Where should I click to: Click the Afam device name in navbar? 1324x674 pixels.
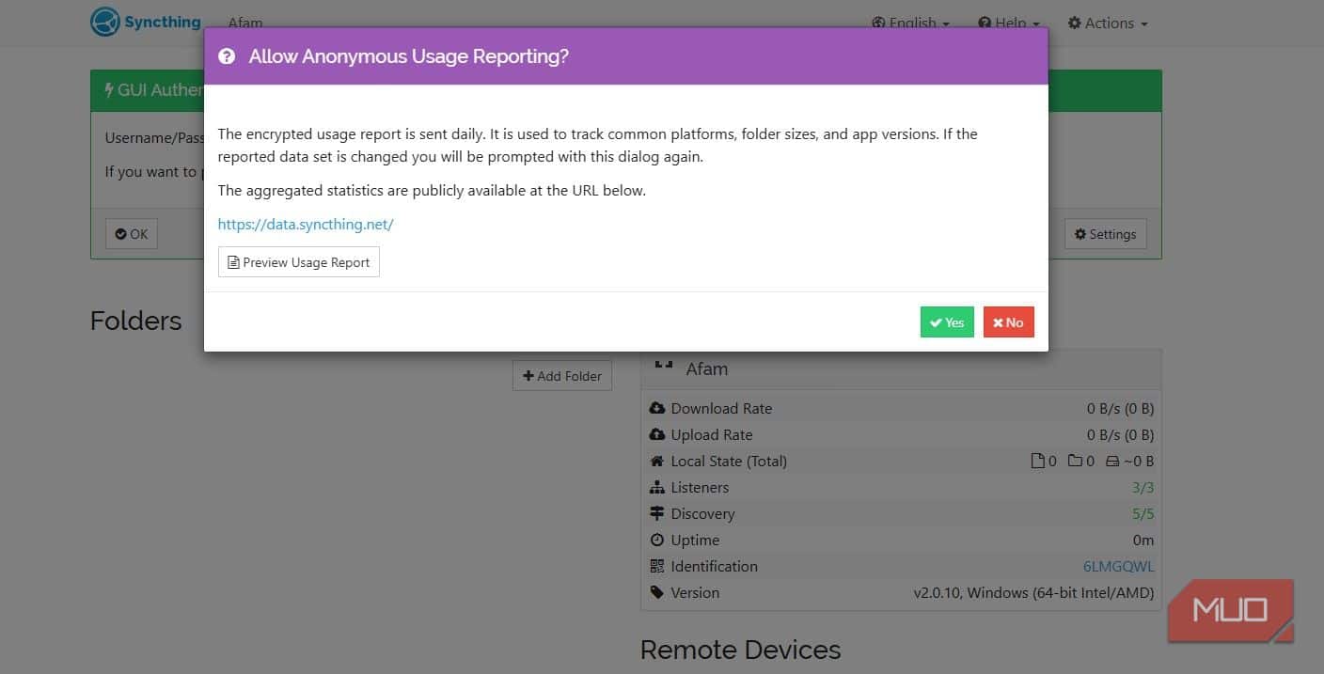(245, 23)
